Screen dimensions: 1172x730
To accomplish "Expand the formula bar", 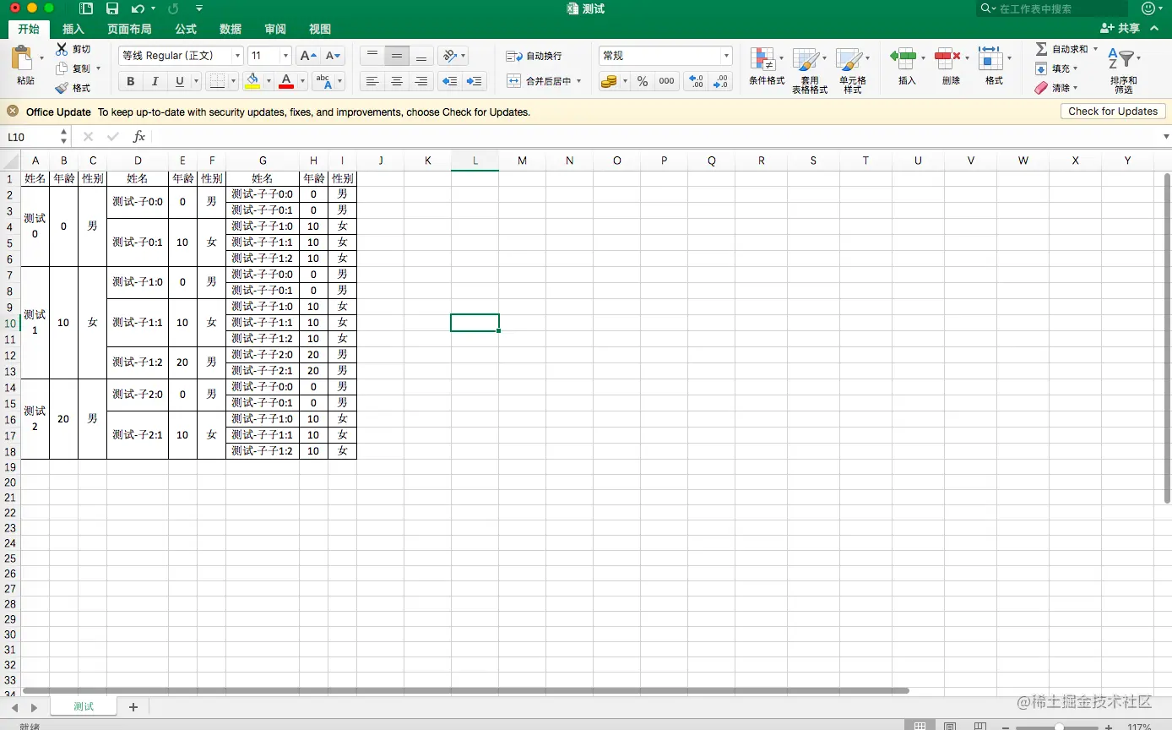I will (x=1166, y=137).
